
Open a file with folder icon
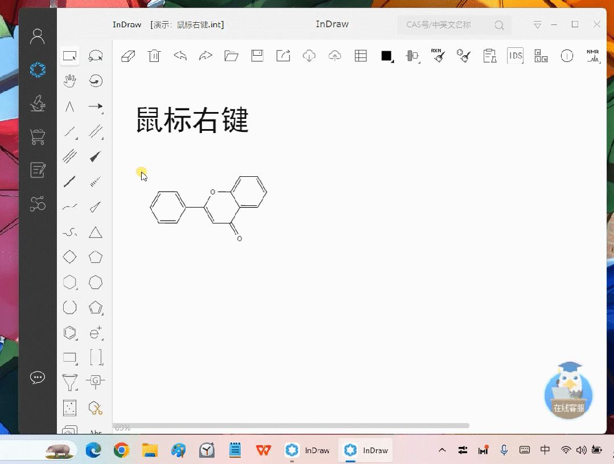(232, 56)
